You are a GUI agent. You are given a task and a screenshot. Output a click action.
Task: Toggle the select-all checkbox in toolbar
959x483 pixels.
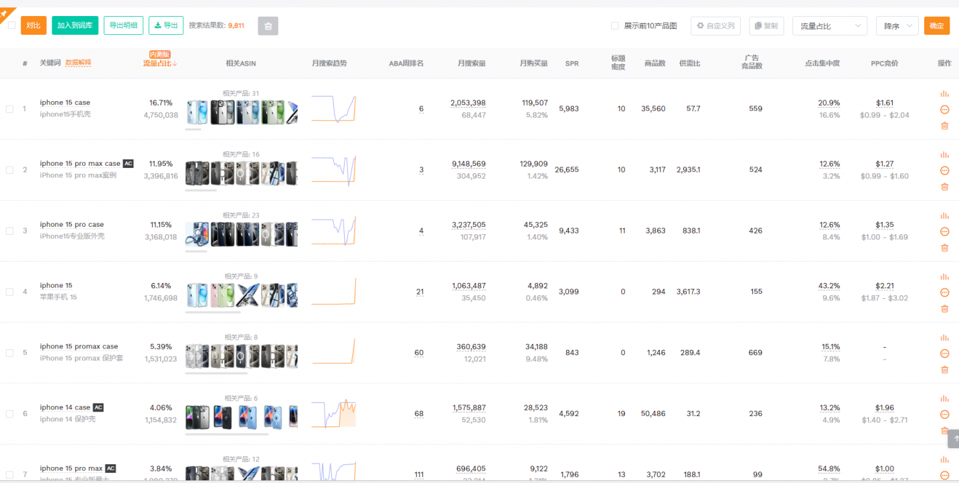click(11, 25)
